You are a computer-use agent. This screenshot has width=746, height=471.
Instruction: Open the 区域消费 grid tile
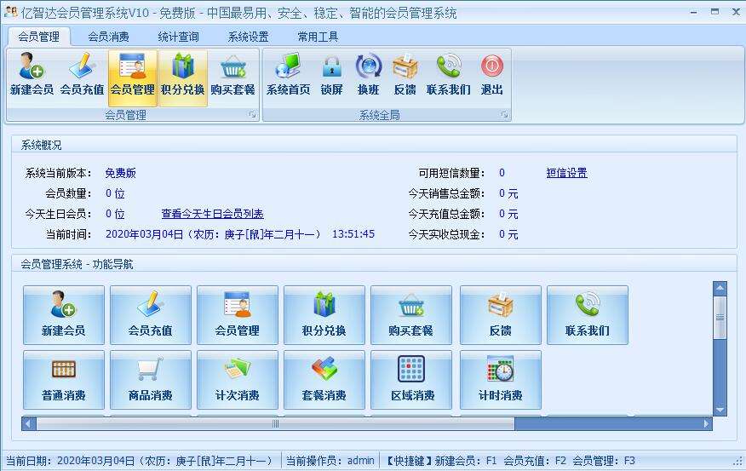point(411,380)
